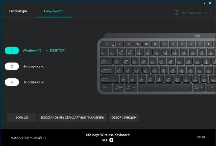Expand the Все приложения dropdown arrow
Screen dimensions: 216x146
pos(211,13)
